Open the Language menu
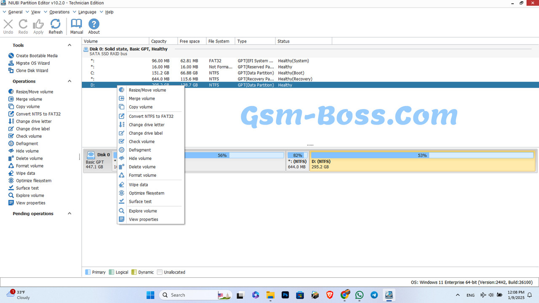539x303 pixels. [87, 12]
